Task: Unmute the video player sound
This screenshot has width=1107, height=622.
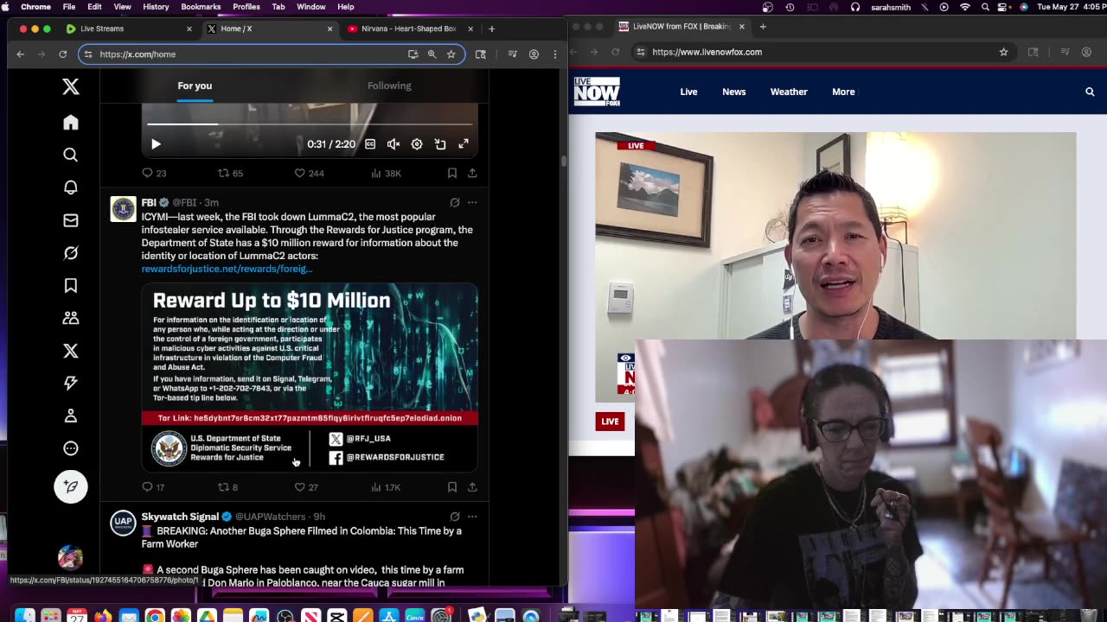Action: pyautogui.click(x=394, y=144)
